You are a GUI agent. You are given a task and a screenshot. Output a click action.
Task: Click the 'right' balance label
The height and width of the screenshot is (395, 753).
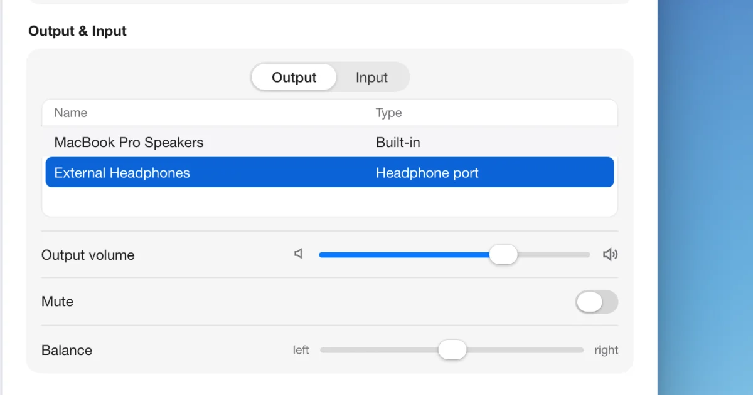pos(606,350)
